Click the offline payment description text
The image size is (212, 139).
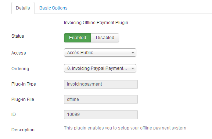pos(125,128)
